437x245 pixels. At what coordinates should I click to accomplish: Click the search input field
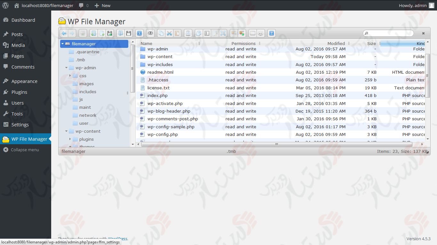coord(388,33)
